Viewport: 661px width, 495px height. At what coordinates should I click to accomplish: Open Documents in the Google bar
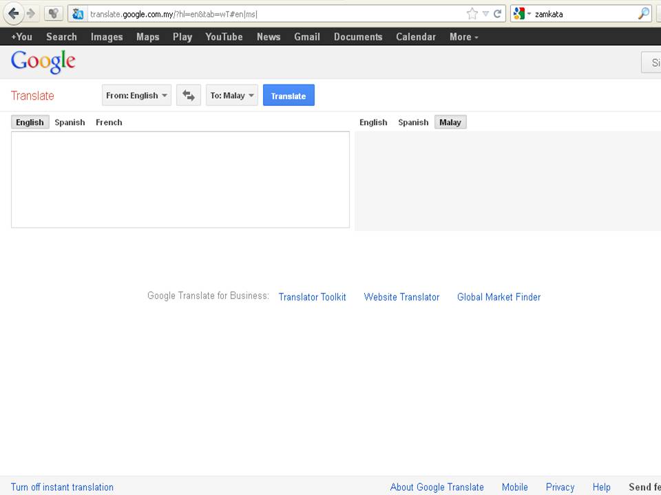tap(358, 37)
